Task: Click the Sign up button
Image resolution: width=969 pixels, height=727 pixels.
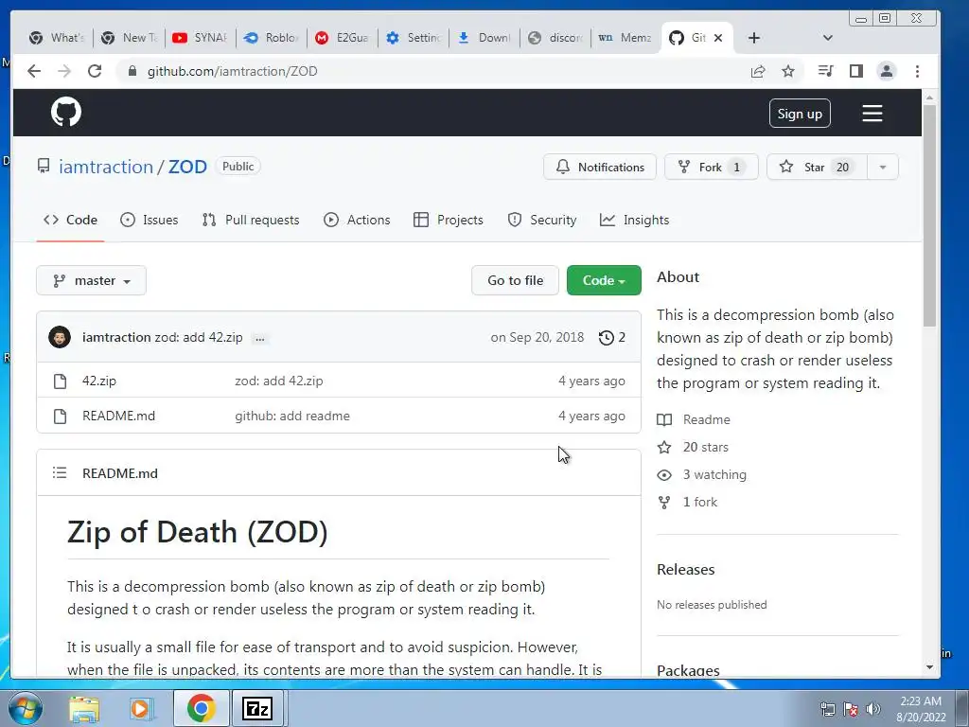Action: coord(800,114)
